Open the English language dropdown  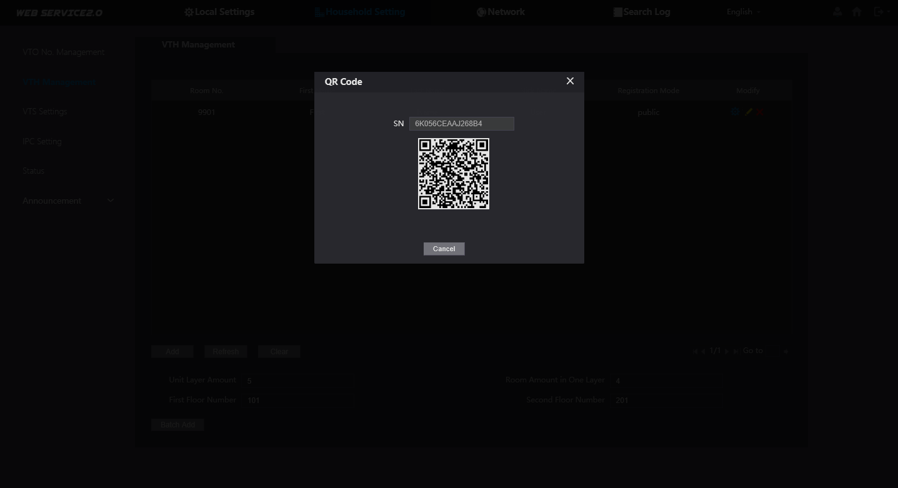pos(744,12)
